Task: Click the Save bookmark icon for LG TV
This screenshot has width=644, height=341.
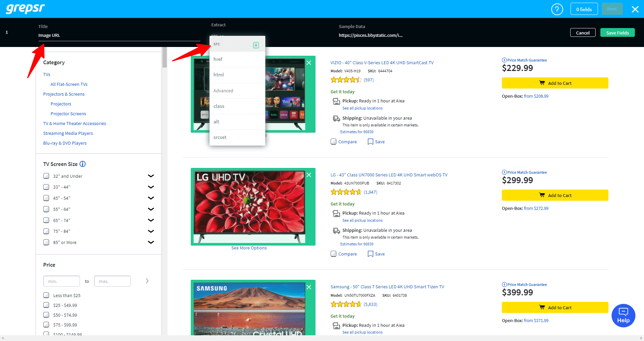Action: pos(371,254)
